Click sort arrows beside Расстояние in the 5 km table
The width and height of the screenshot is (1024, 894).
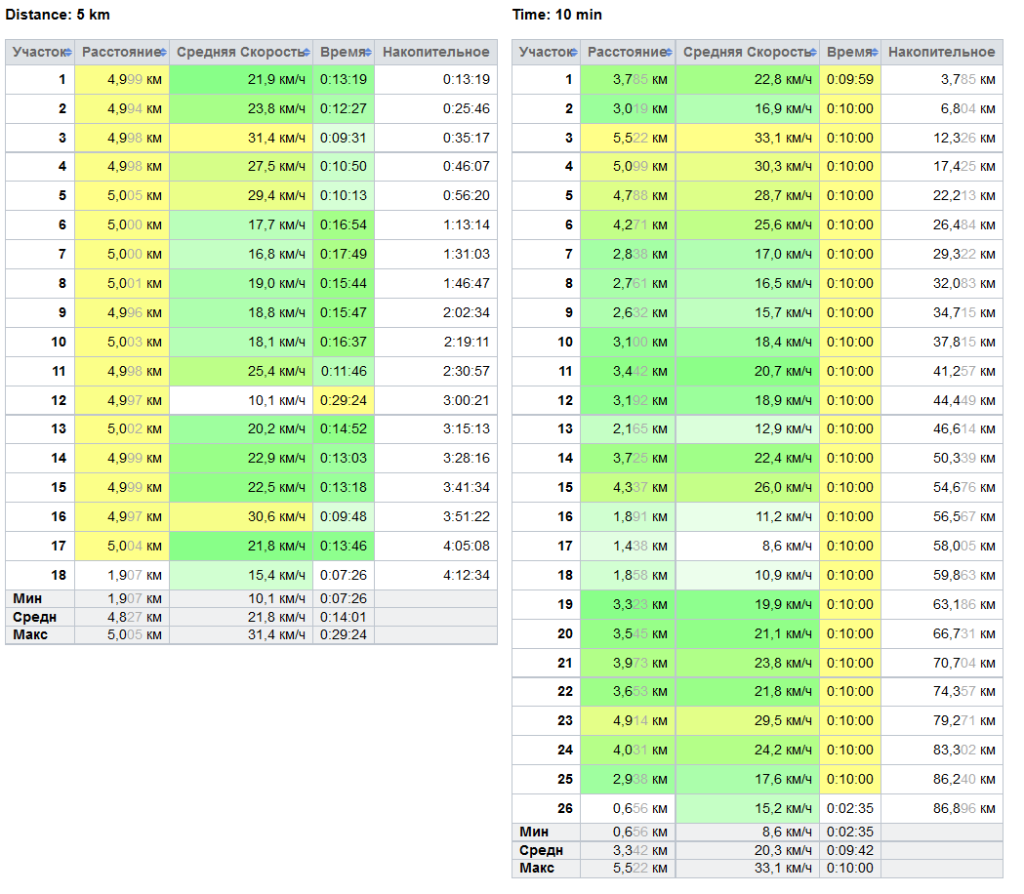(x=164, y=53)
